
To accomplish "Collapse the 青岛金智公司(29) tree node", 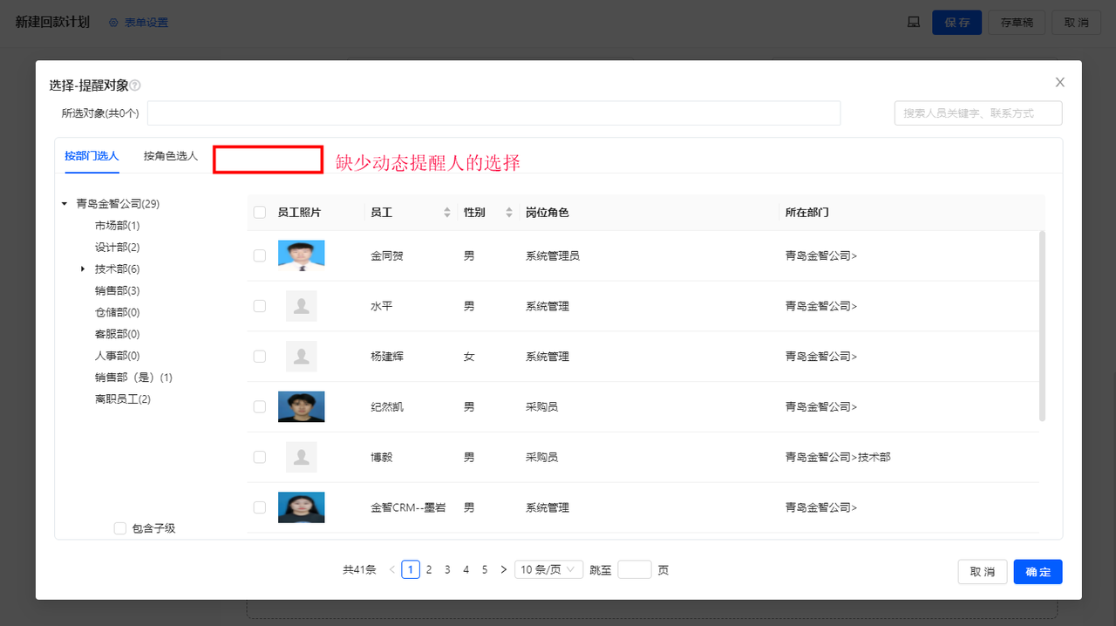I will [64, 203].
